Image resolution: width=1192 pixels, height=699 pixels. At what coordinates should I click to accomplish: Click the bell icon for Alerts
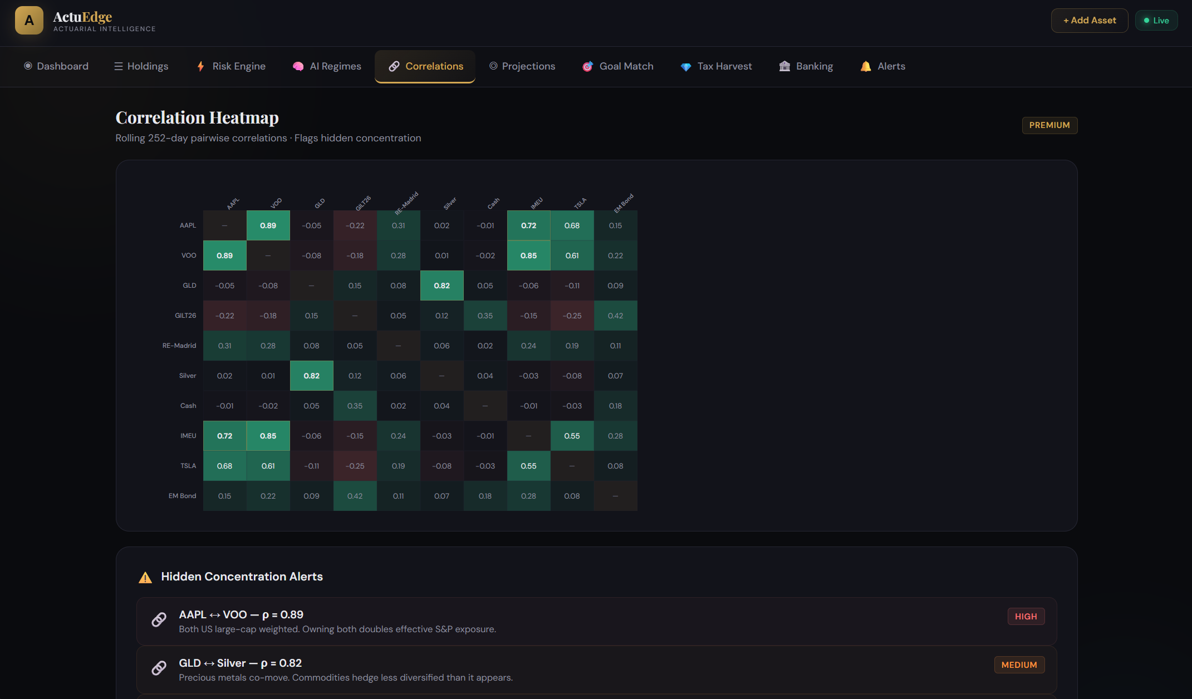click(x=866, y=66)
